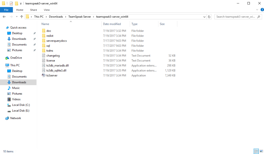
Task: Open pinned Desktop under Quick access
Action: click(17, 33)
